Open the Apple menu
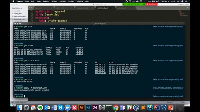Screen dimensions: 200x112 (13, 1)
